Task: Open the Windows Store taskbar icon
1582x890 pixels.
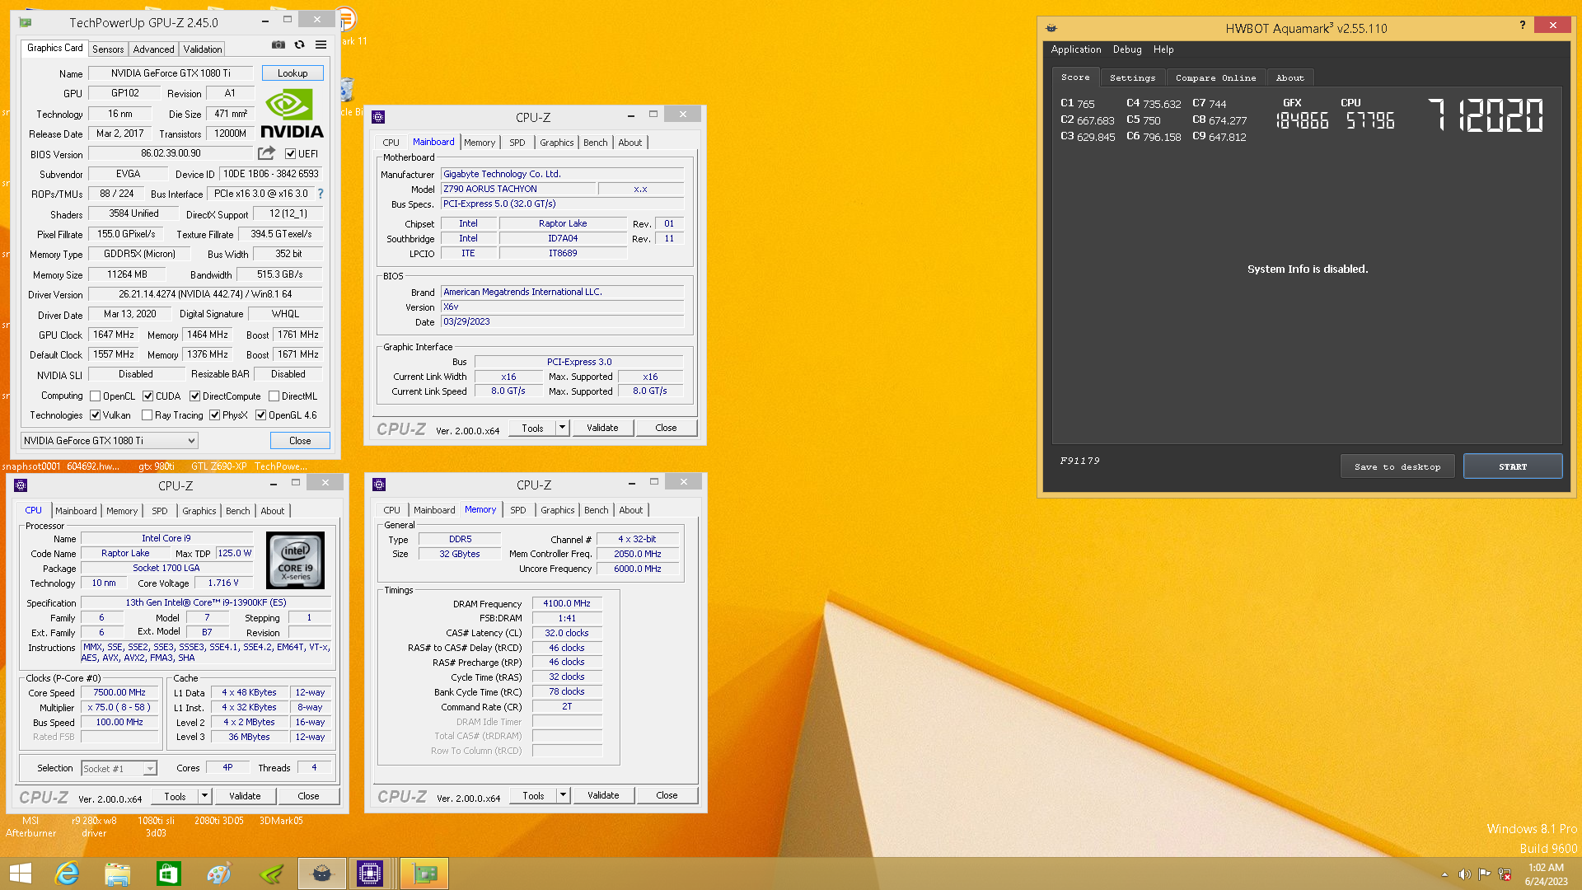Action: [x=169, y=874]
